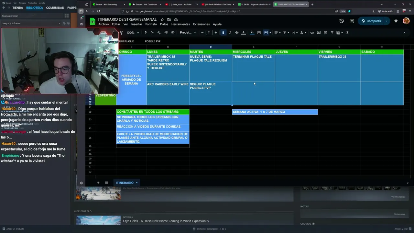Reload the browser page
Viewport: 414px width, 233px height.
point(98,11)
